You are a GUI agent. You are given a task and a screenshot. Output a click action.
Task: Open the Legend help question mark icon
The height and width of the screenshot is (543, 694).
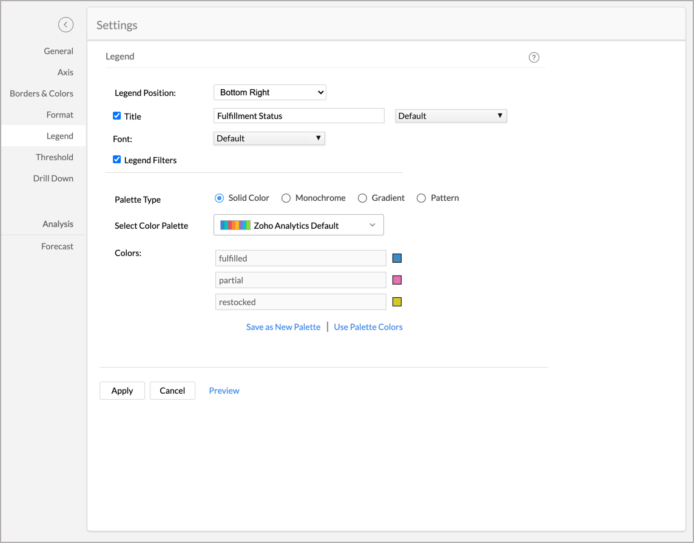[534, 58]
